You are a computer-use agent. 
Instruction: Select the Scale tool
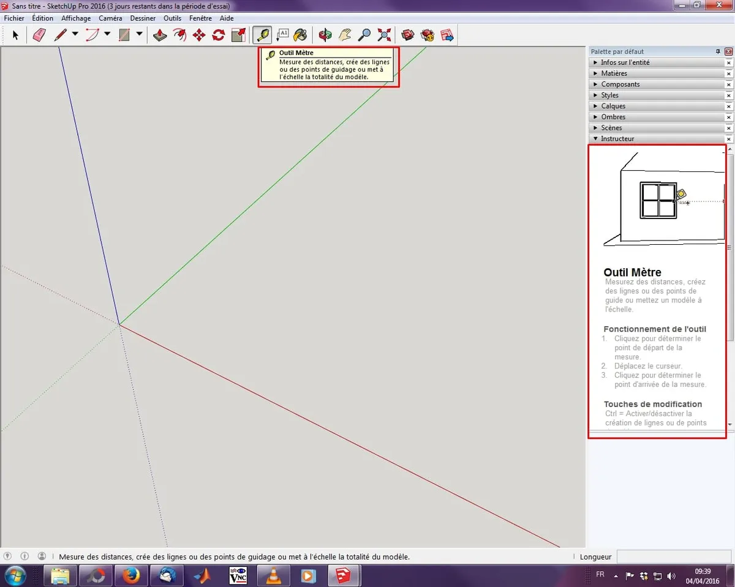[238, 35]
